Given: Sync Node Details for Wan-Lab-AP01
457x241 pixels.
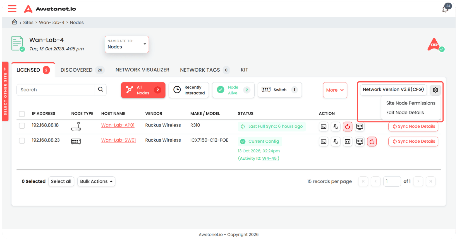Looking at the screenshot, I should click(413, 126).
